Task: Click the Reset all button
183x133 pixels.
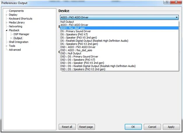Action: [x=67, y=127]
